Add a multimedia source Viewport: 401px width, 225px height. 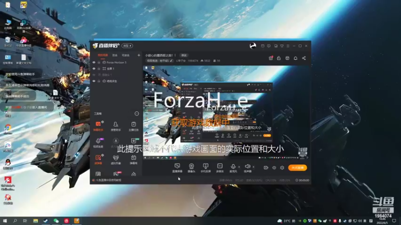pos(220,168)
